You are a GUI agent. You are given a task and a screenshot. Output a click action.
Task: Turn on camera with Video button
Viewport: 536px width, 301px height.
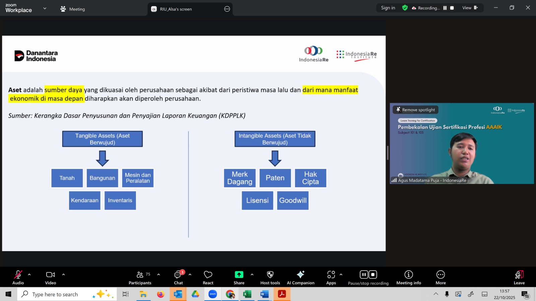tap(51, 278)
